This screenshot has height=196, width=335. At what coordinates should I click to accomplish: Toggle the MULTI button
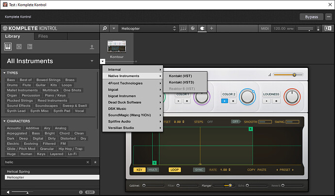pyautogui.click(x=153, y=170)
